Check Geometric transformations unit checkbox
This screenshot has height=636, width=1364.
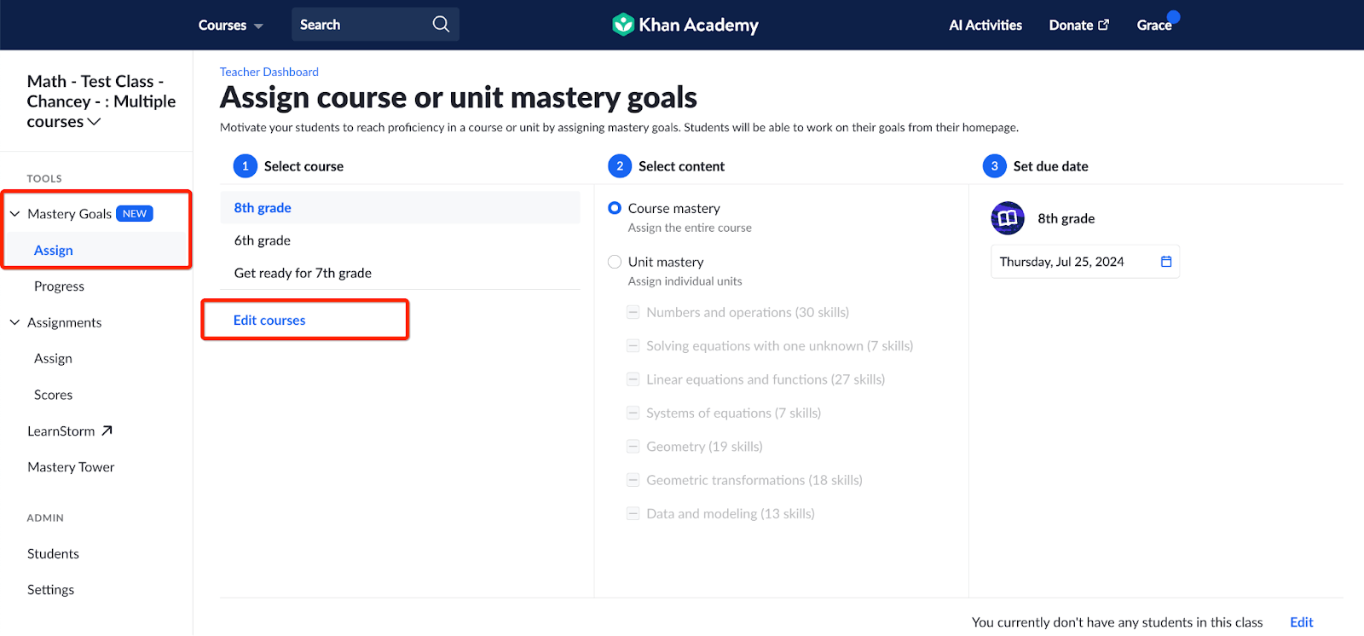(x=633, y=480)
